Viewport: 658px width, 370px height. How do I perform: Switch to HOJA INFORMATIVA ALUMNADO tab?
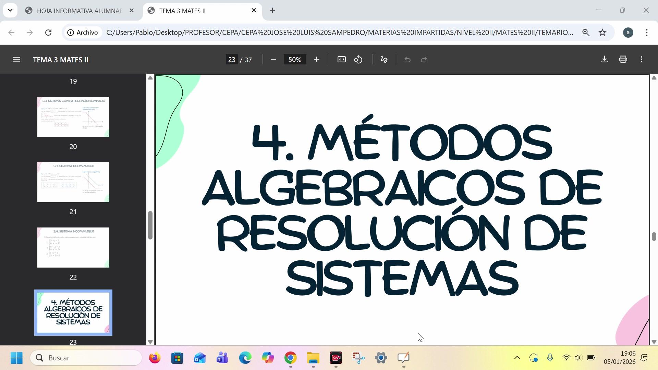(x=79, y=11)
